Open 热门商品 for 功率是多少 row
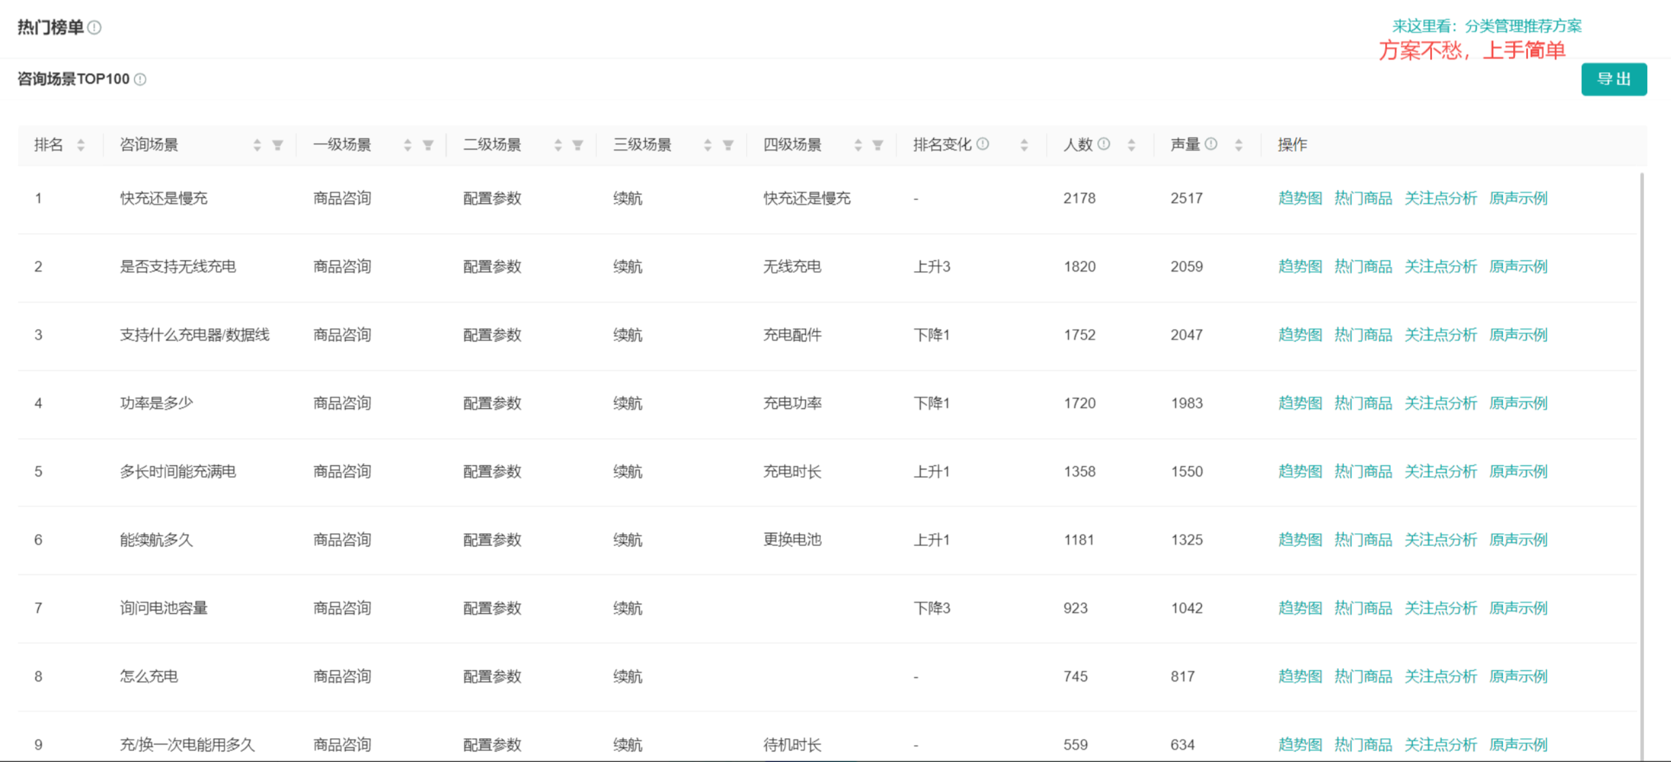 1363,403
